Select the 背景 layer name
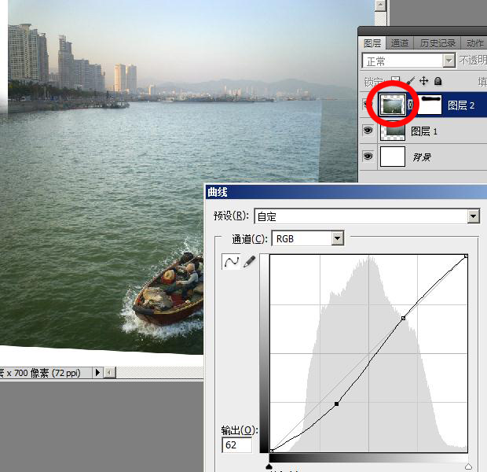487x472 pixels. click(422, 157)
